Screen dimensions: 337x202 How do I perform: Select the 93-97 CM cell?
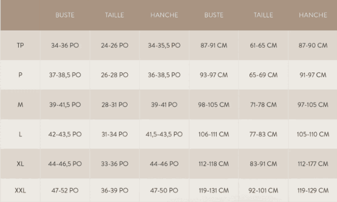pos(214,75)
